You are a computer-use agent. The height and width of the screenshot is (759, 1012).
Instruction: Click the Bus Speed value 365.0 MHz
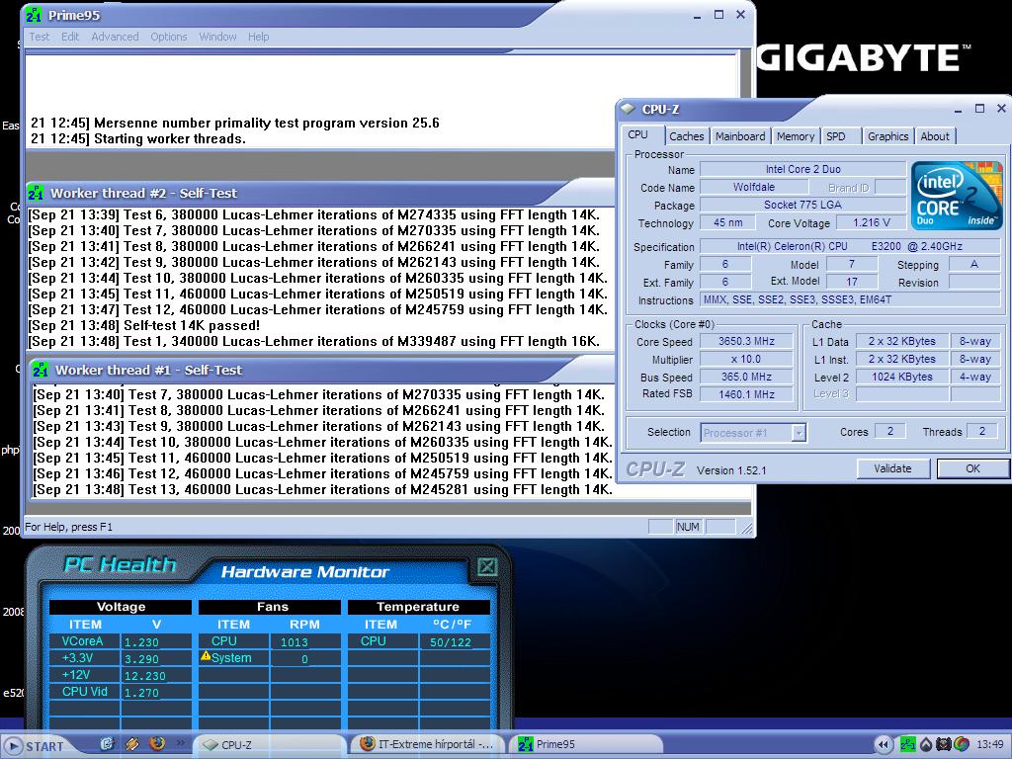point(746,377)
